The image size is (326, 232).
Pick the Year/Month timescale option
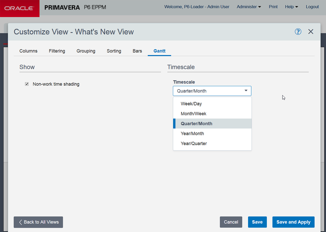click(192, 134)
